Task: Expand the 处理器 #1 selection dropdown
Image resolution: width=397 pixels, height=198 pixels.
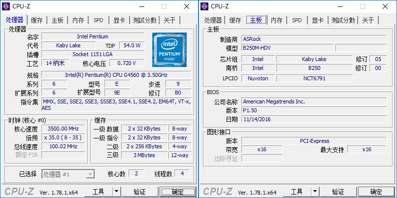Action: [90, 174]
